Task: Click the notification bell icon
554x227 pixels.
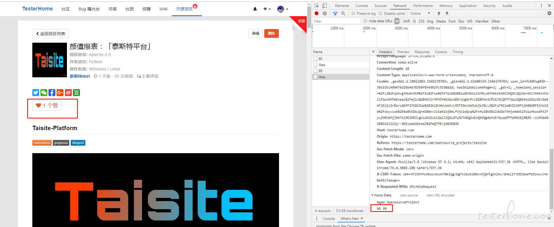Action: 255,9
